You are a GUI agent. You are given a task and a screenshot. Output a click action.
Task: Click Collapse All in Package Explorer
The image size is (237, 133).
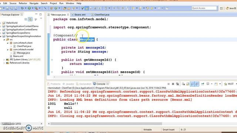coord(26,19)
